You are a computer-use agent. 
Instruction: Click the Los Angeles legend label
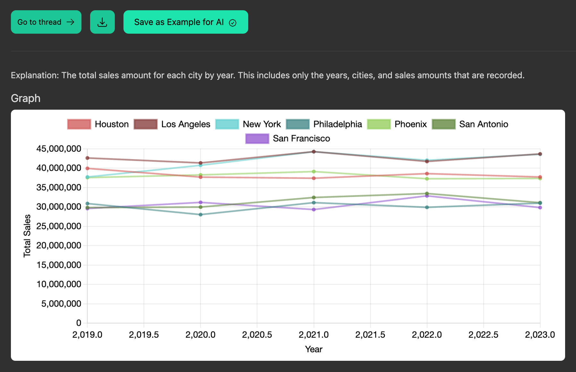(186, 124)
